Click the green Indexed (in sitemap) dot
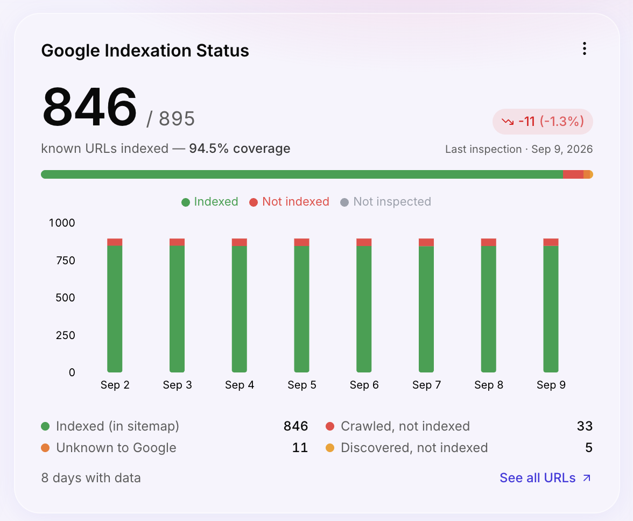 [x=45, y=426]
